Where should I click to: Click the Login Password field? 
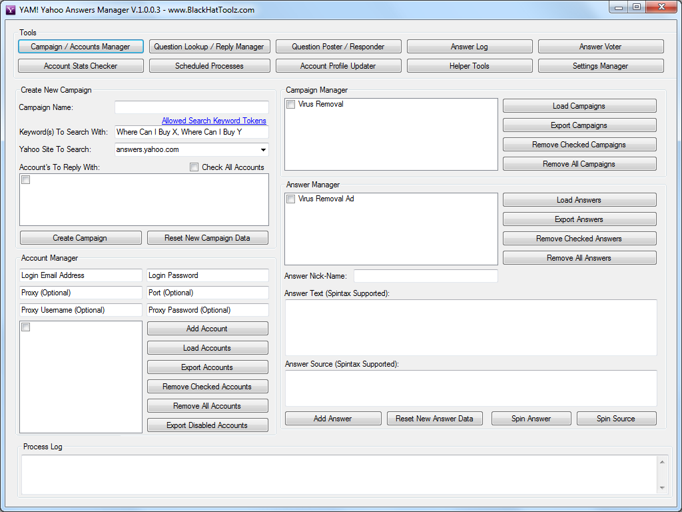tap(208, 275)
